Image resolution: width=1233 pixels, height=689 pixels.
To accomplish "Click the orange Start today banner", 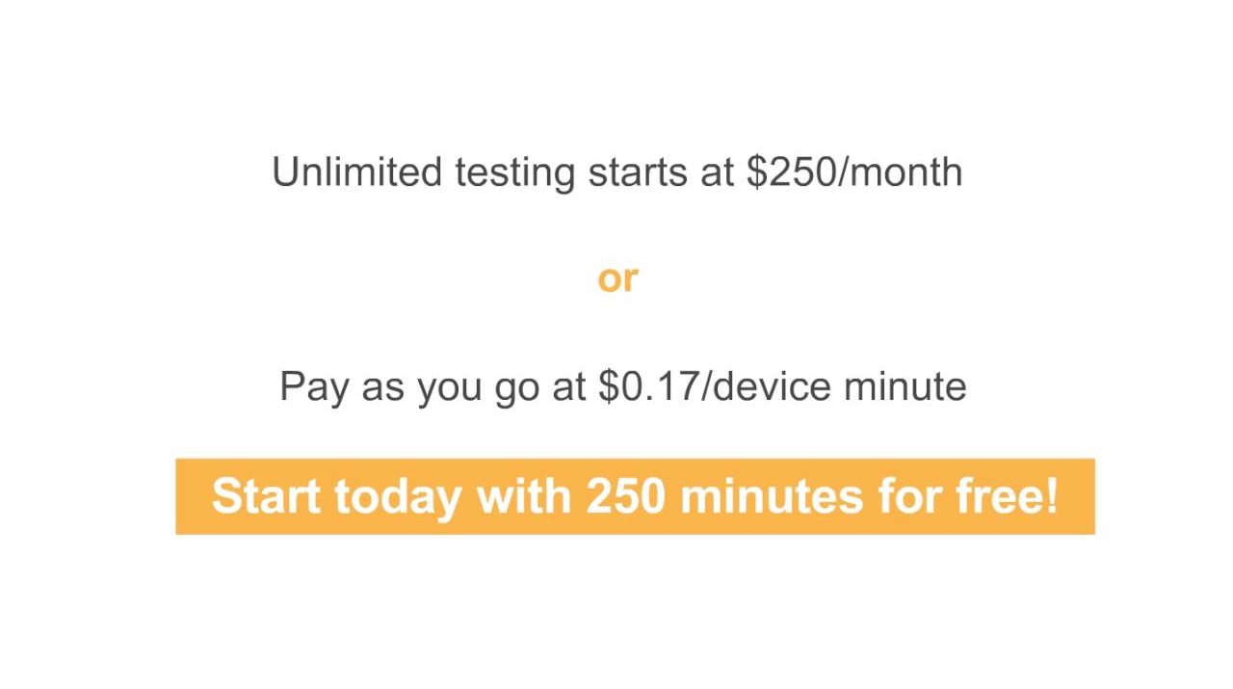I will click(635, 496).
